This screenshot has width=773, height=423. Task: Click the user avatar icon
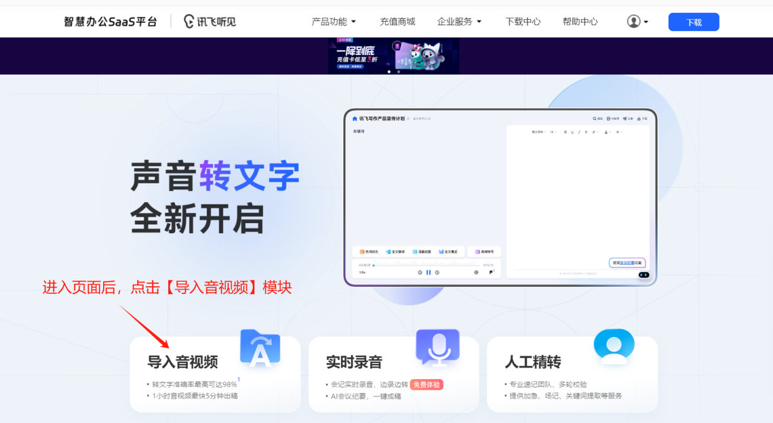[633, 22]
